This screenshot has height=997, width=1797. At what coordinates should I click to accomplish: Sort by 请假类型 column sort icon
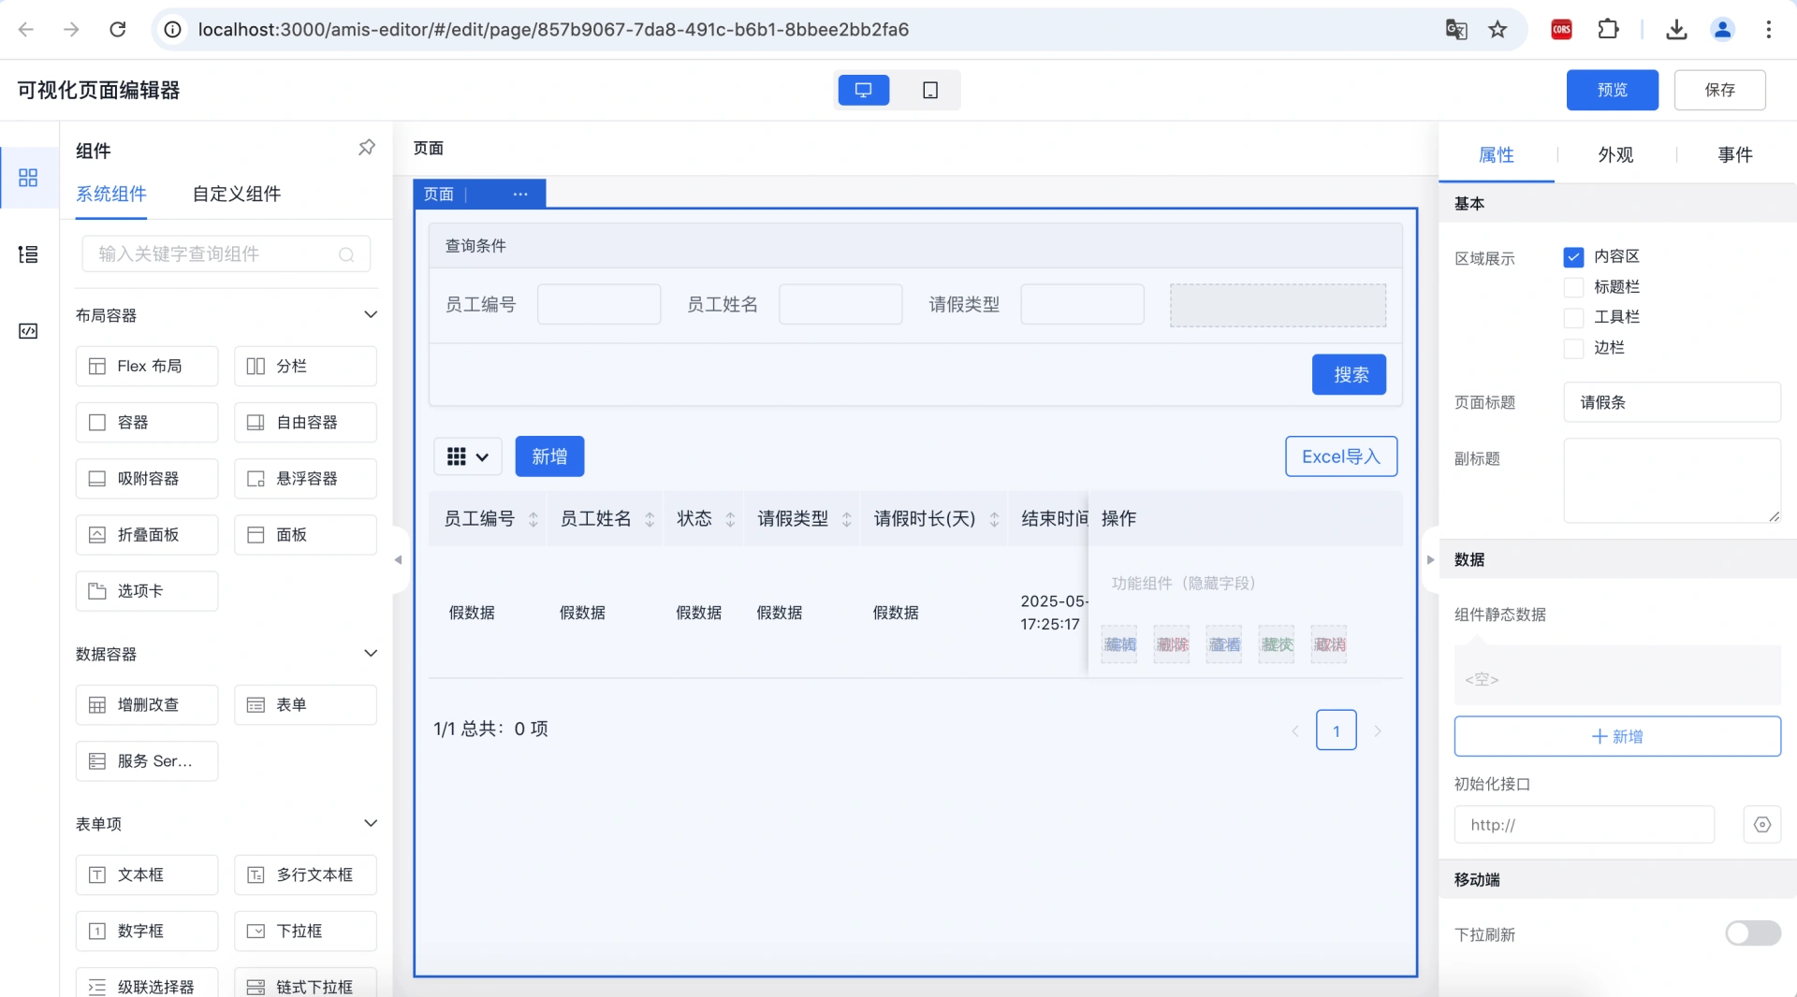click(847, 519)
